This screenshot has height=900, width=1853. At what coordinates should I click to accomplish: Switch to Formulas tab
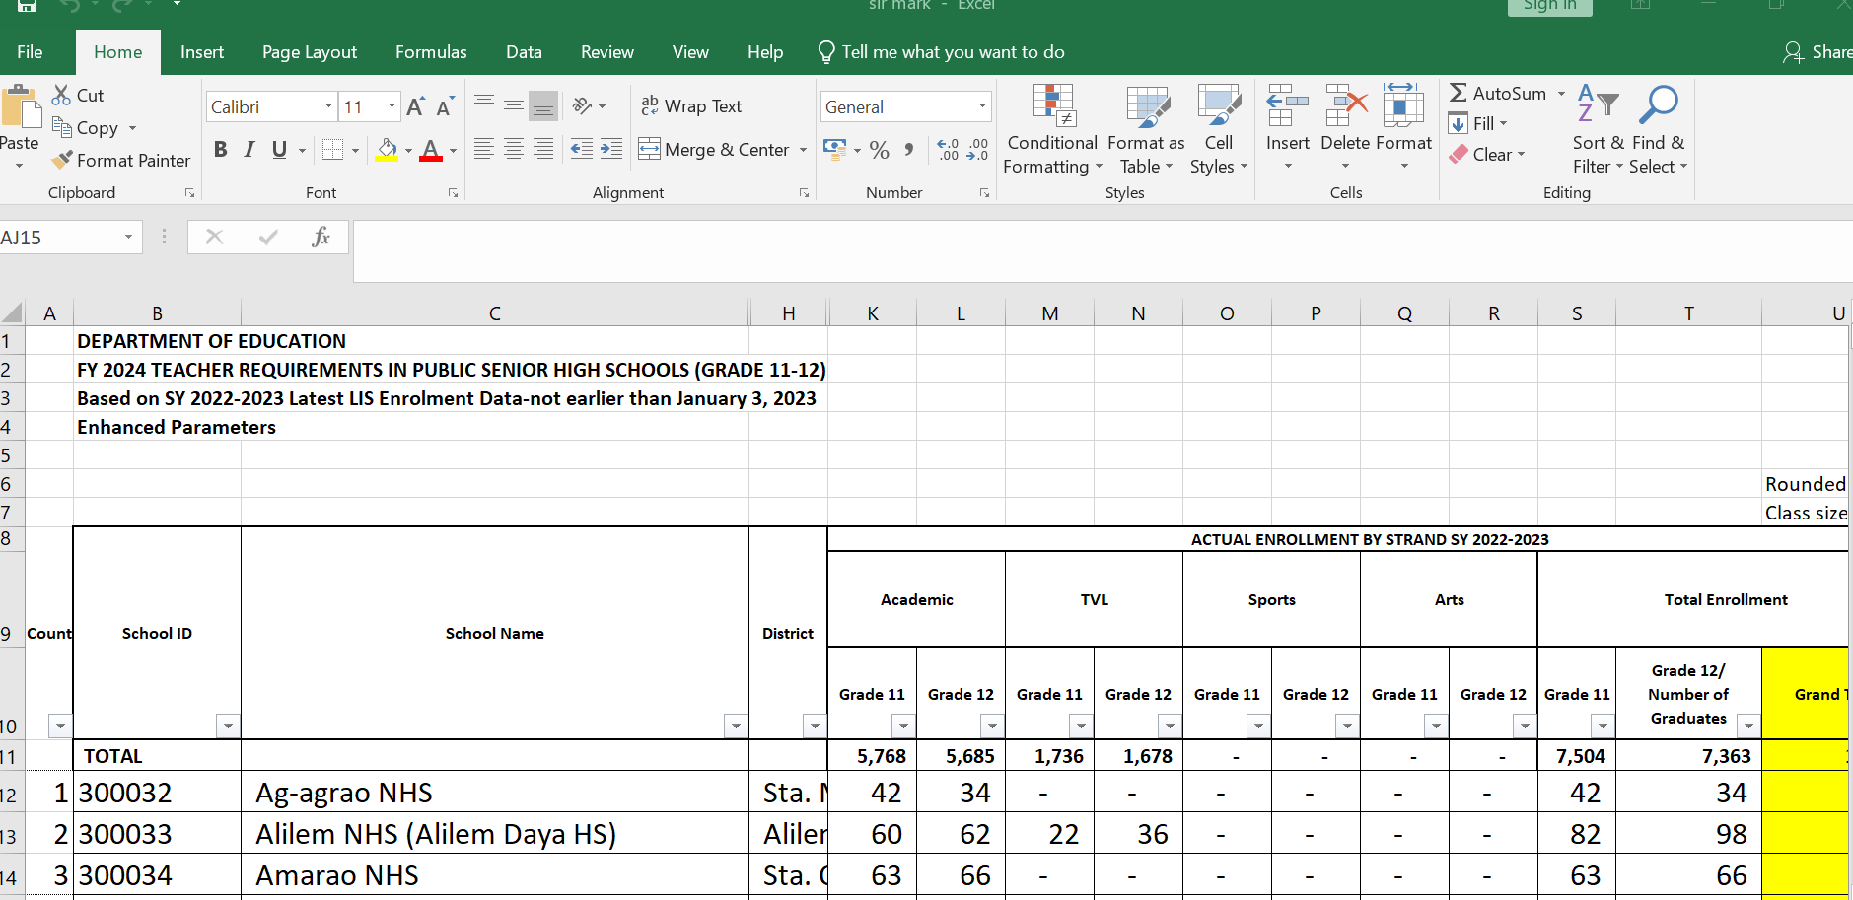(x=431, y=52)
